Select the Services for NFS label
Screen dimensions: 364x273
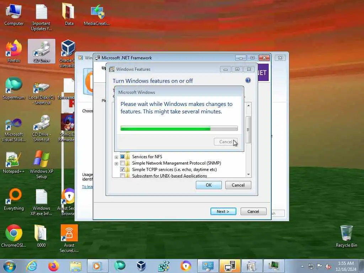147,157
